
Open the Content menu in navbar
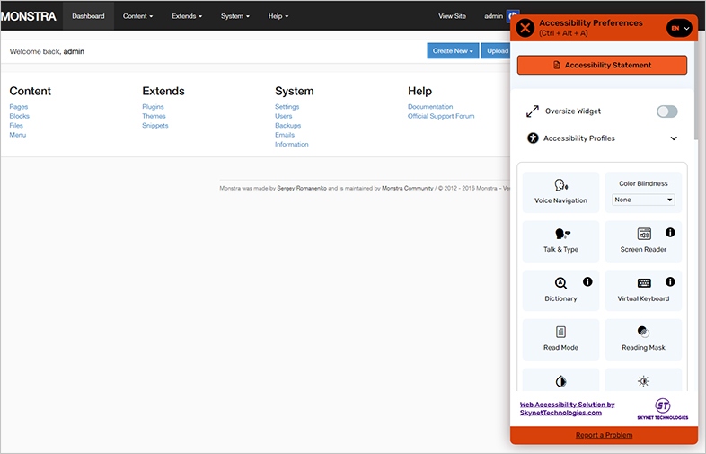137,16
